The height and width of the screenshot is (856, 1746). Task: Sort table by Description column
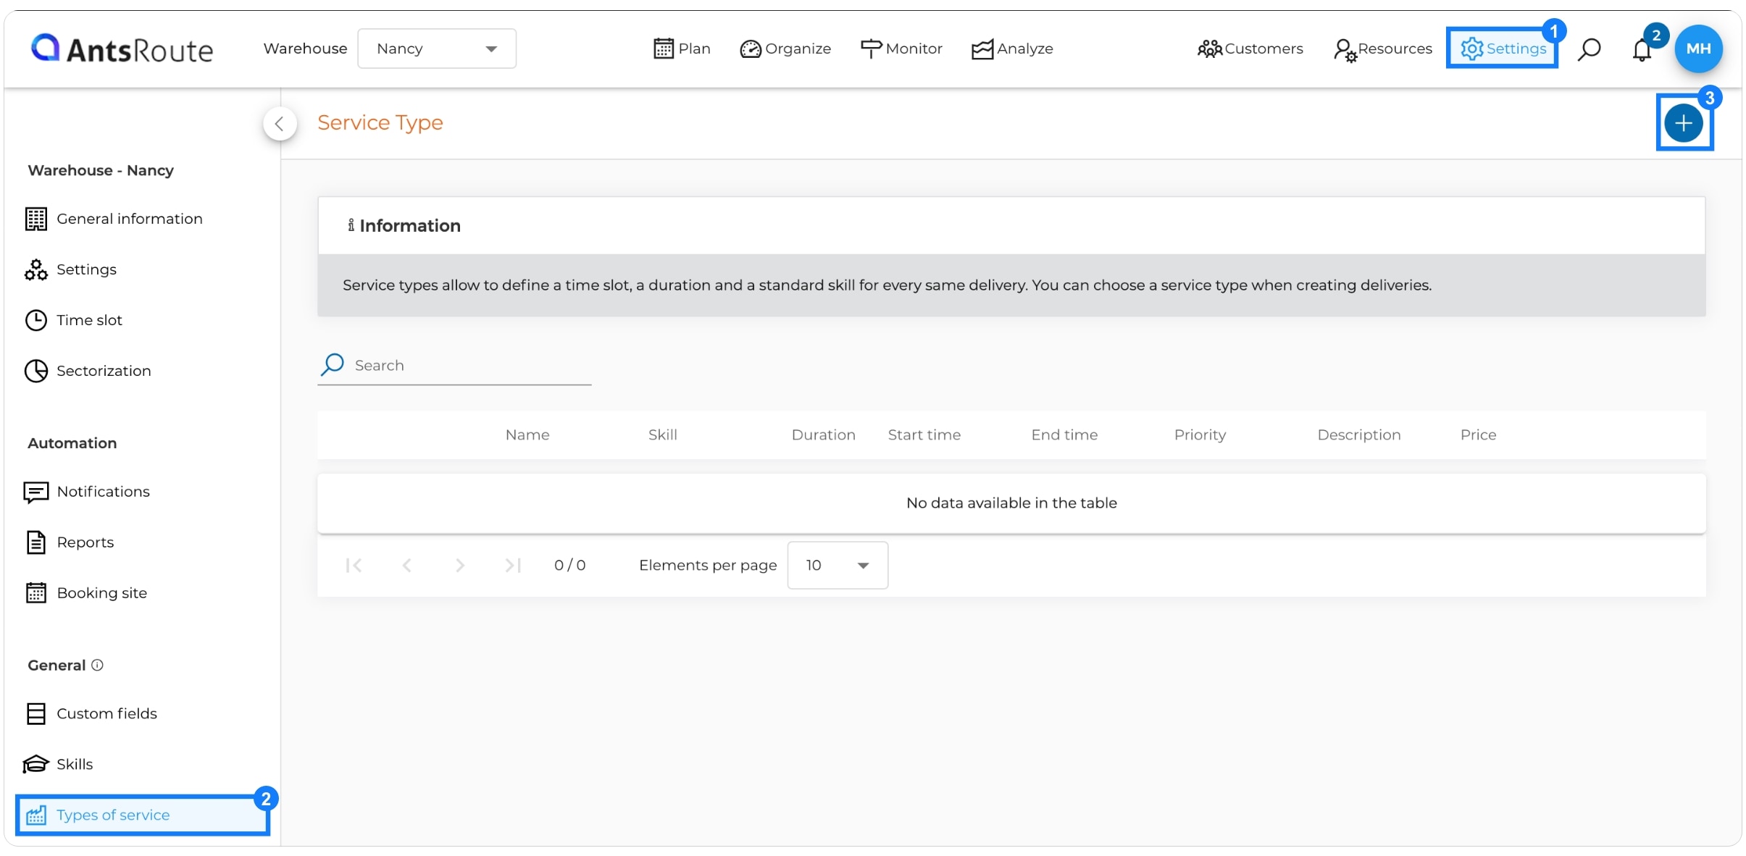[x=1358, y=435]
